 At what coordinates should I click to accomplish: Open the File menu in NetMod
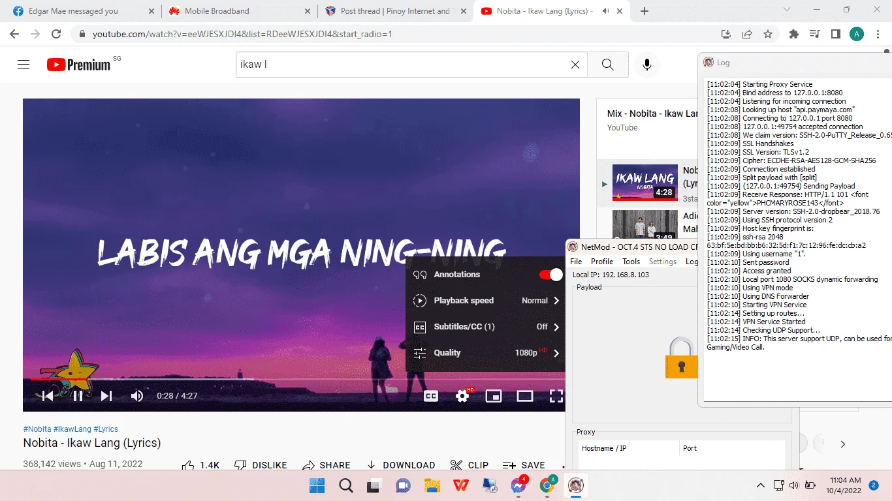576,262
